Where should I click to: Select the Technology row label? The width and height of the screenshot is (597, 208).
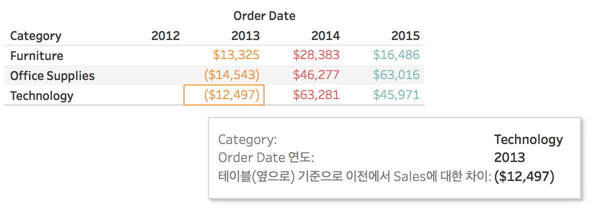point(41,95)
